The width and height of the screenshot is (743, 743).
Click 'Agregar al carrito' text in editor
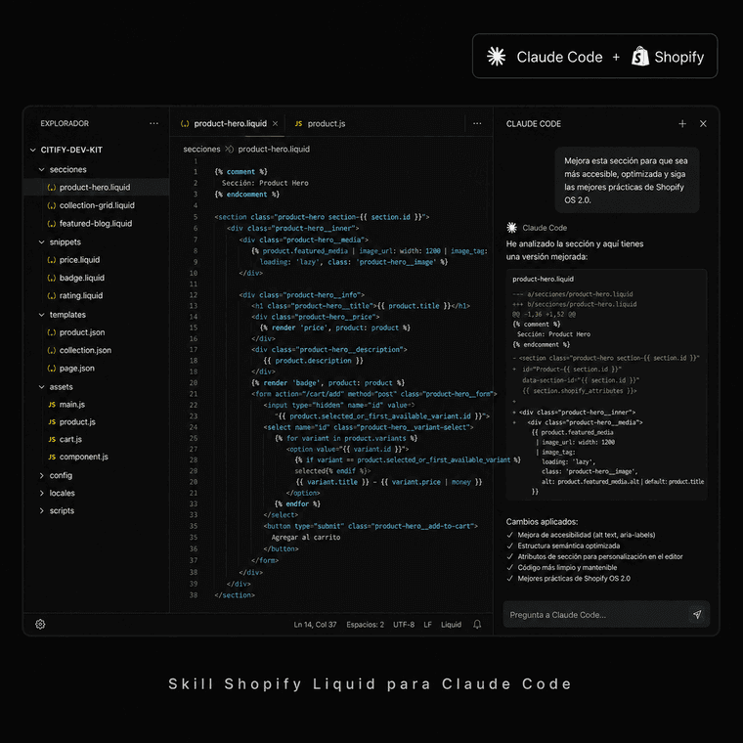306,538
